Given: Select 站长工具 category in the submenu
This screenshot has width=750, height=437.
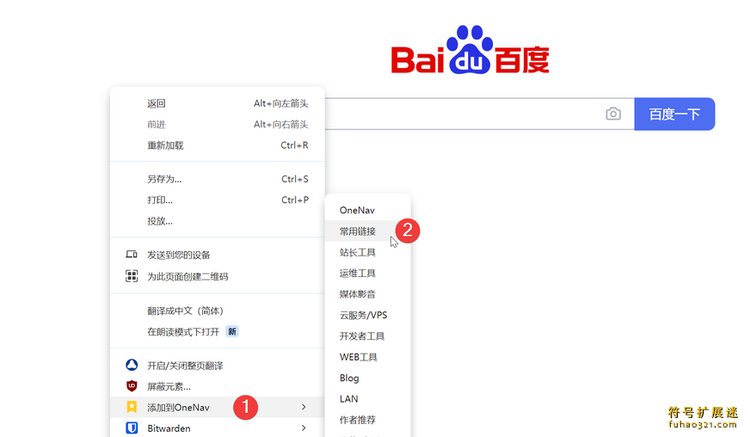Looking at the screenshot, I should pyautogui.click(x=367, y=252).
